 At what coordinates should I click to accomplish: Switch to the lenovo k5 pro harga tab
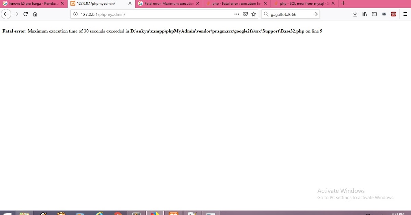34,3
